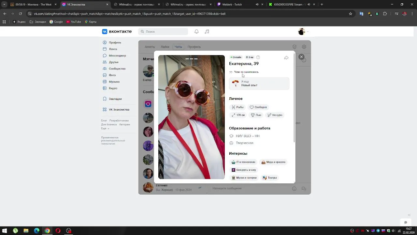Open the music note icon in VK header
417x235 pixels.
[x=207, y=32]
